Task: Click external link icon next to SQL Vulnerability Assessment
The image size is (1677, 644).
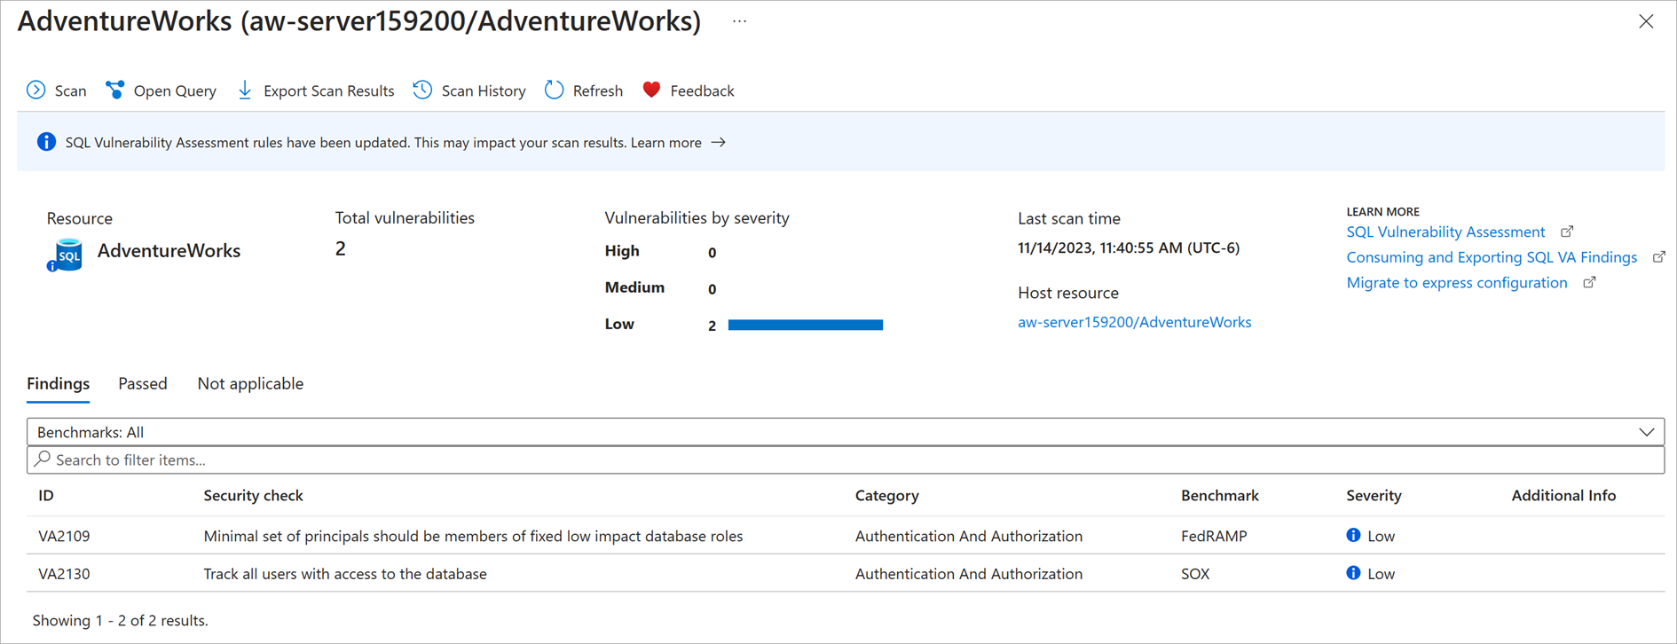Action: (x=1567, y=232)
